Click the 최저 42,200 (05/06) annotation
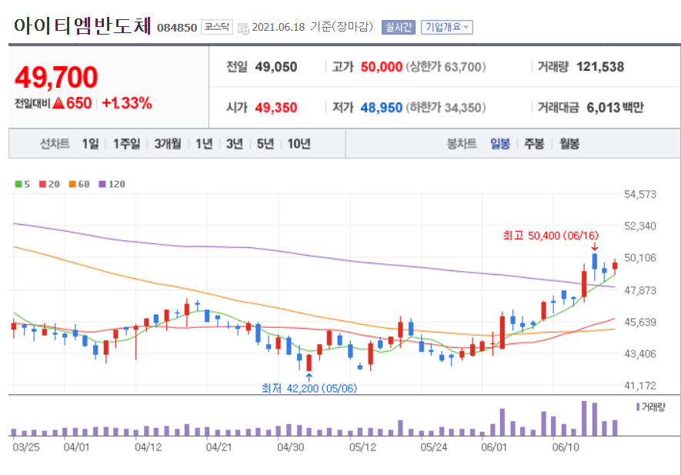This screenshot has width=681, height=475. [309, 388]
